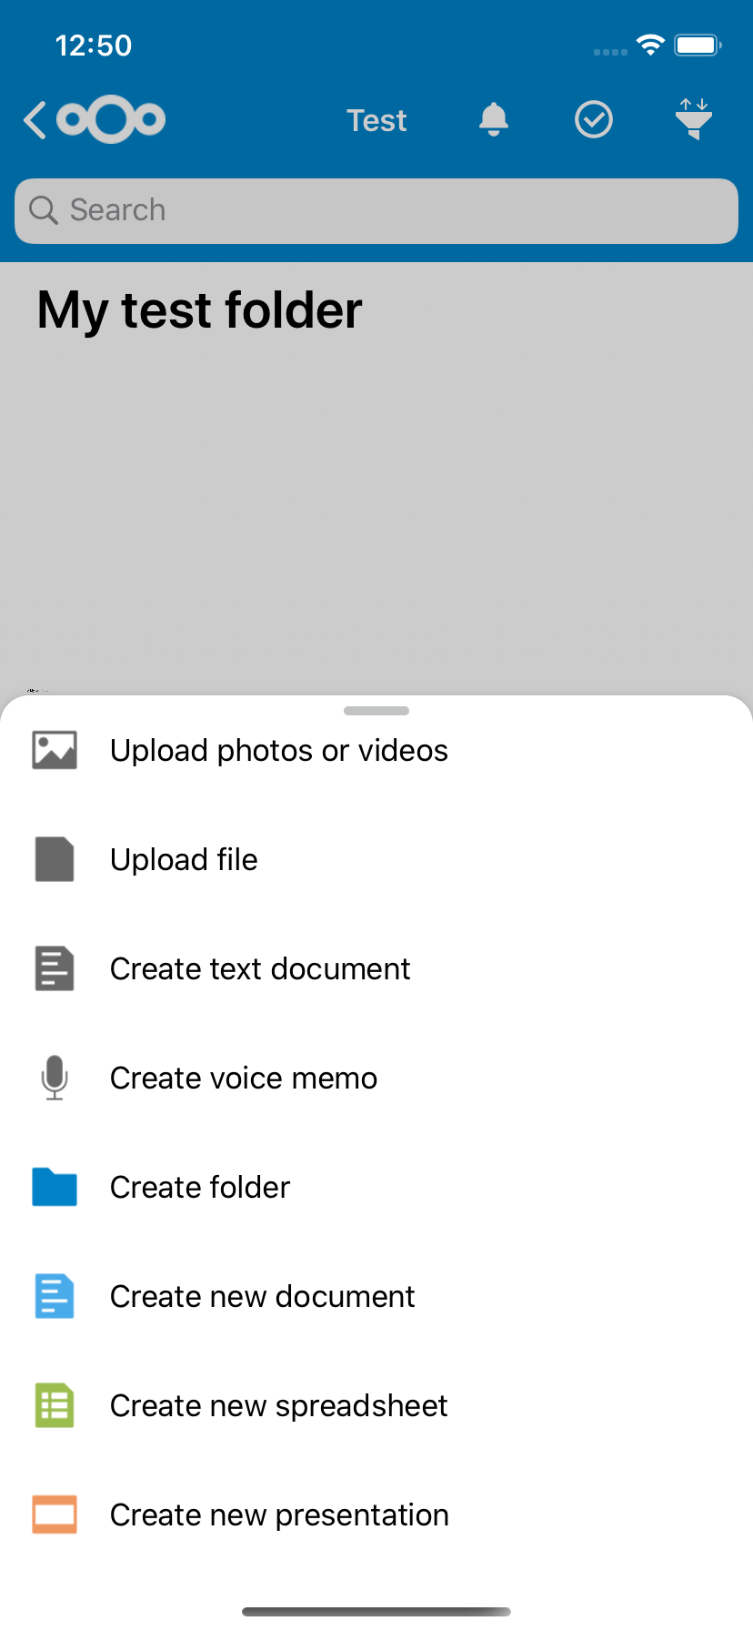Click the Search input field
Screen dimensions: 753x1631
pos(376,211)
